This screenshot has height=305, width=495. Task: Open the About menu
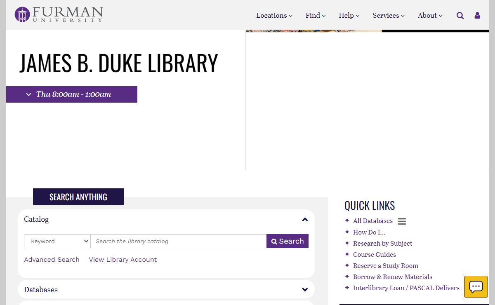tap(430, 15)
